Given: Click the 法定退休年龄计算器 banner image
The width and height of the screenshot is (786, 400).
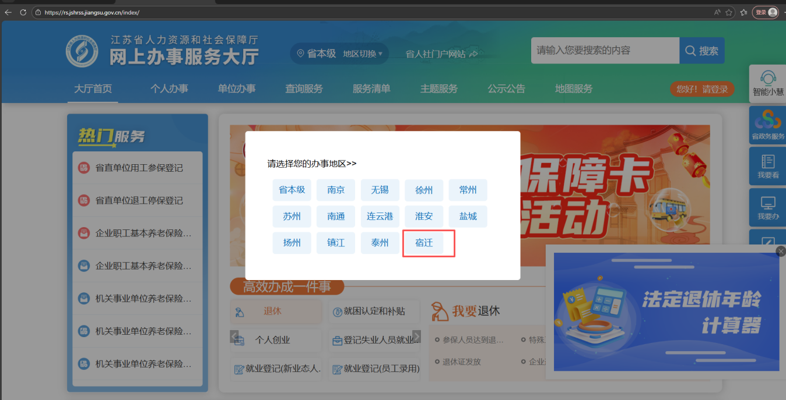Looking at the screenshot, I should pos(666,311).
